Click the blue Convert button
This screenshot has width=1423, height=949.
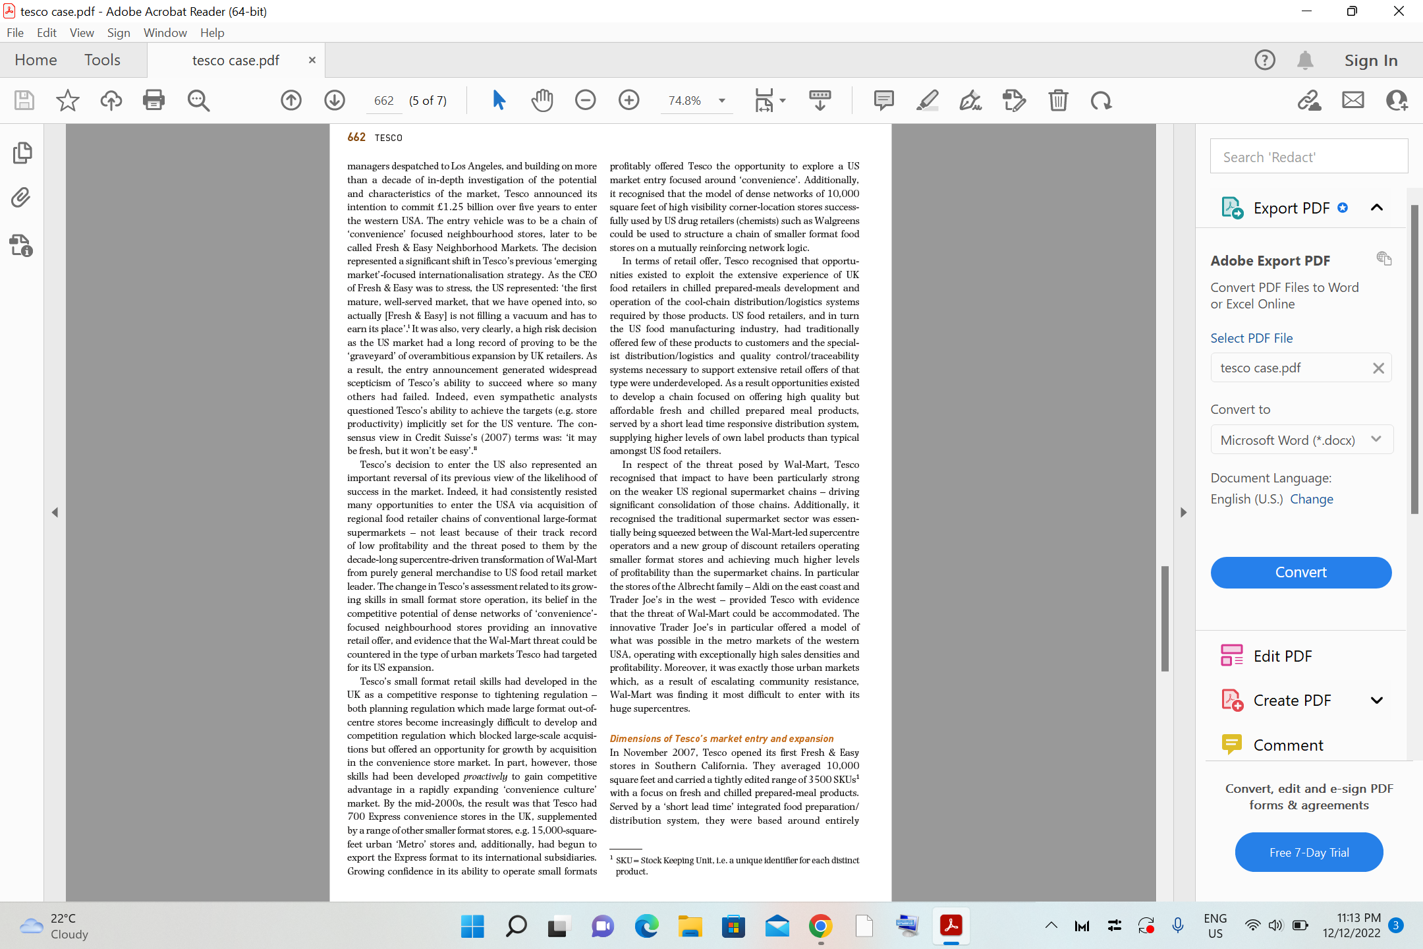1301,572
